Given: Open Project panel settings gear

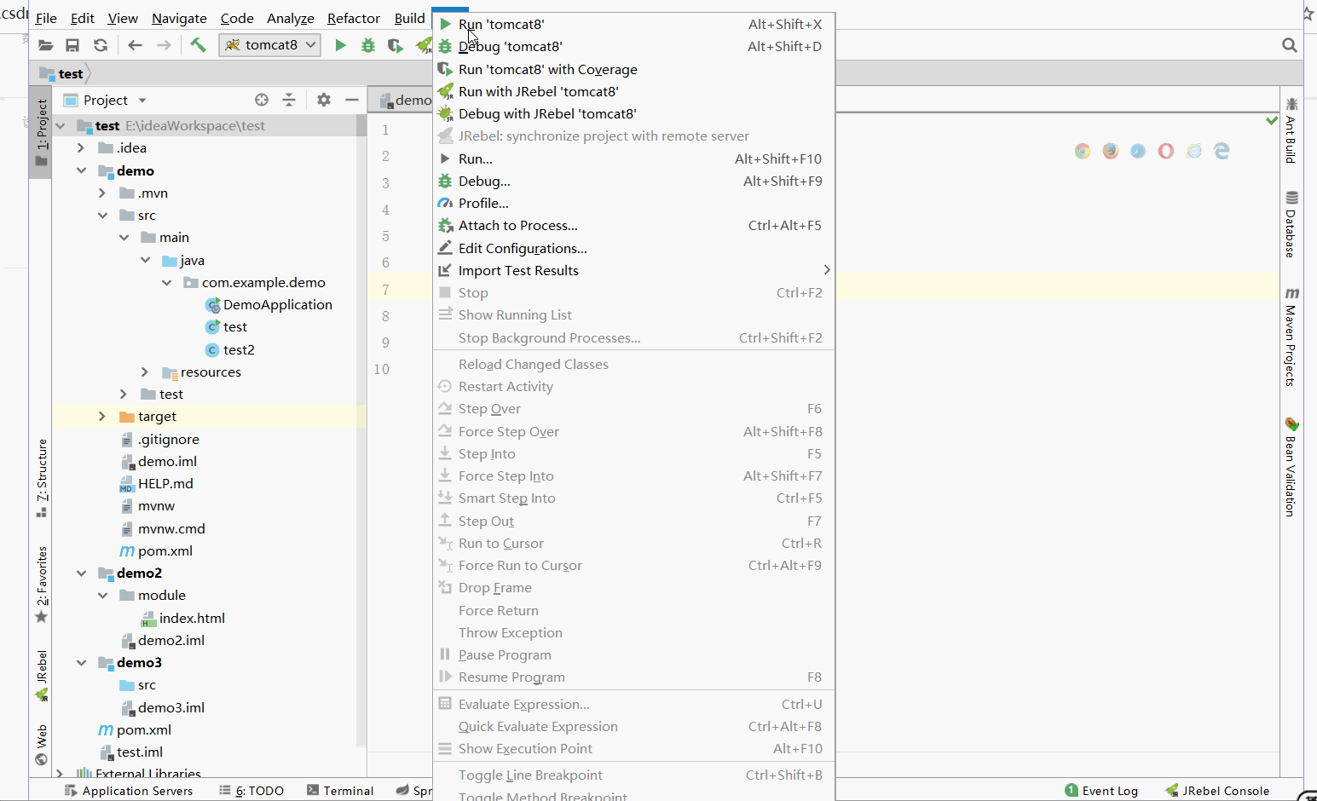Looking at the screenshot, I should (x=324, y=100).
